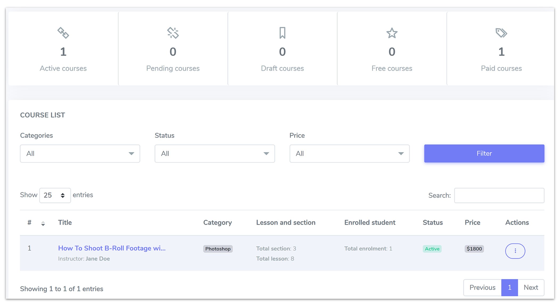Viewport: 560px width, 307px height.
Task: Click the green Active status badge
Action: pyautogui.click(x=432, y=249)
